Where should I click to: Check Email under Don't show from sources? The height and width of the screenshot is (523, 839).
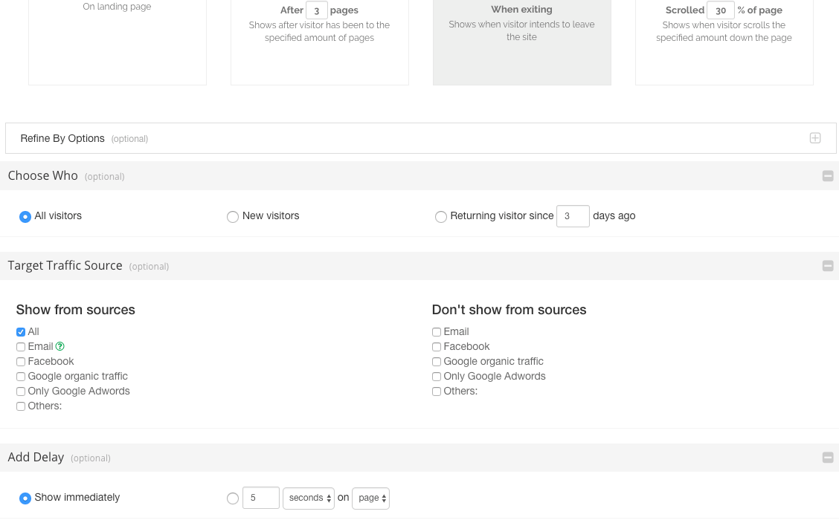click(x=437, y=332)
